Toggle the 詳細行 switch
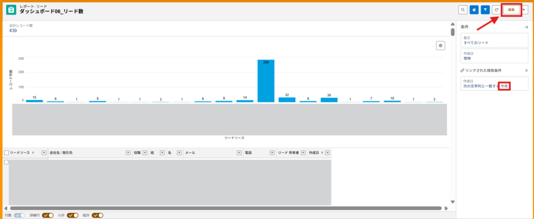534x219 pixels. pos(48,215)
